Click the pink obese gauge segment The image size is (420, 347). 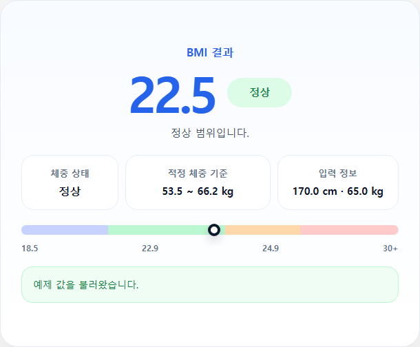[x=349, y=230]
